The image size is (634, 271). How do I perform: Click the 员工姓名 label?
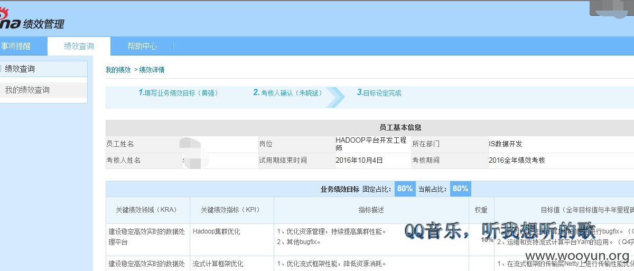tap(120, 144)
